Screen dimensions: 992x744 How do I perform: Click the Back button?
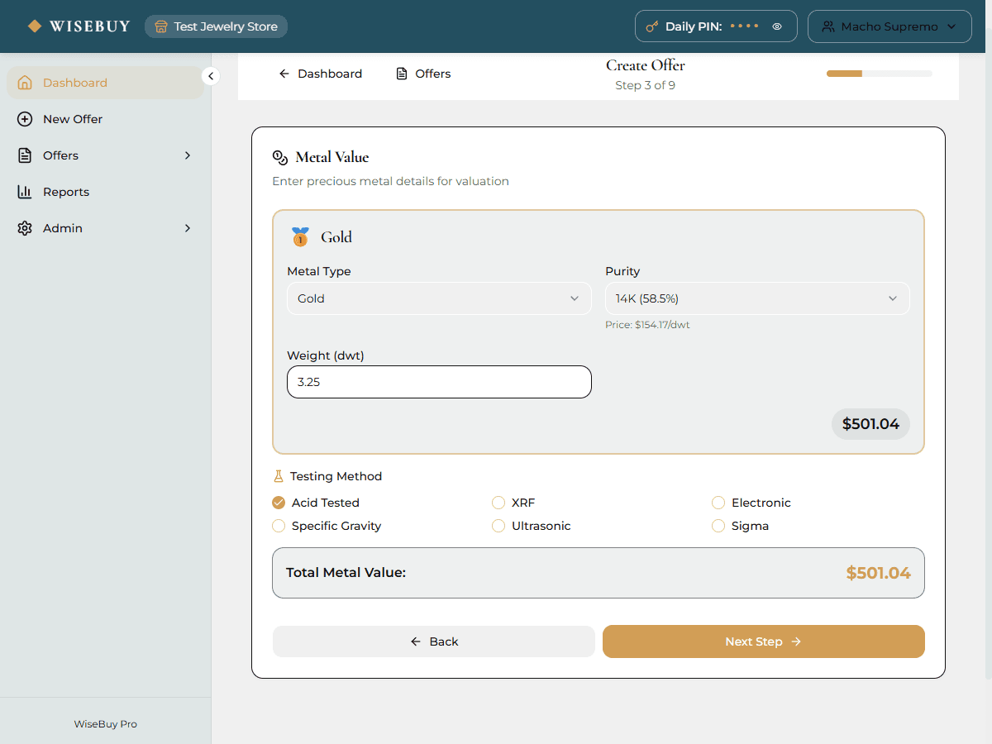tap(433, 641)
